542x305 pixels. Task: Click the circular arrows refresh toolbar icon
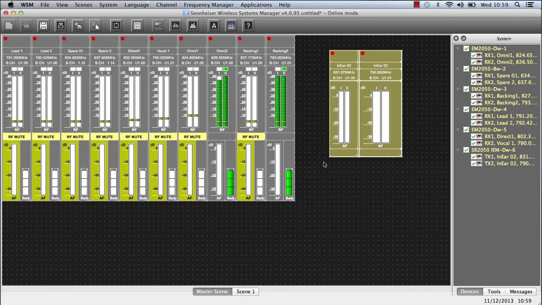[116, 26]
